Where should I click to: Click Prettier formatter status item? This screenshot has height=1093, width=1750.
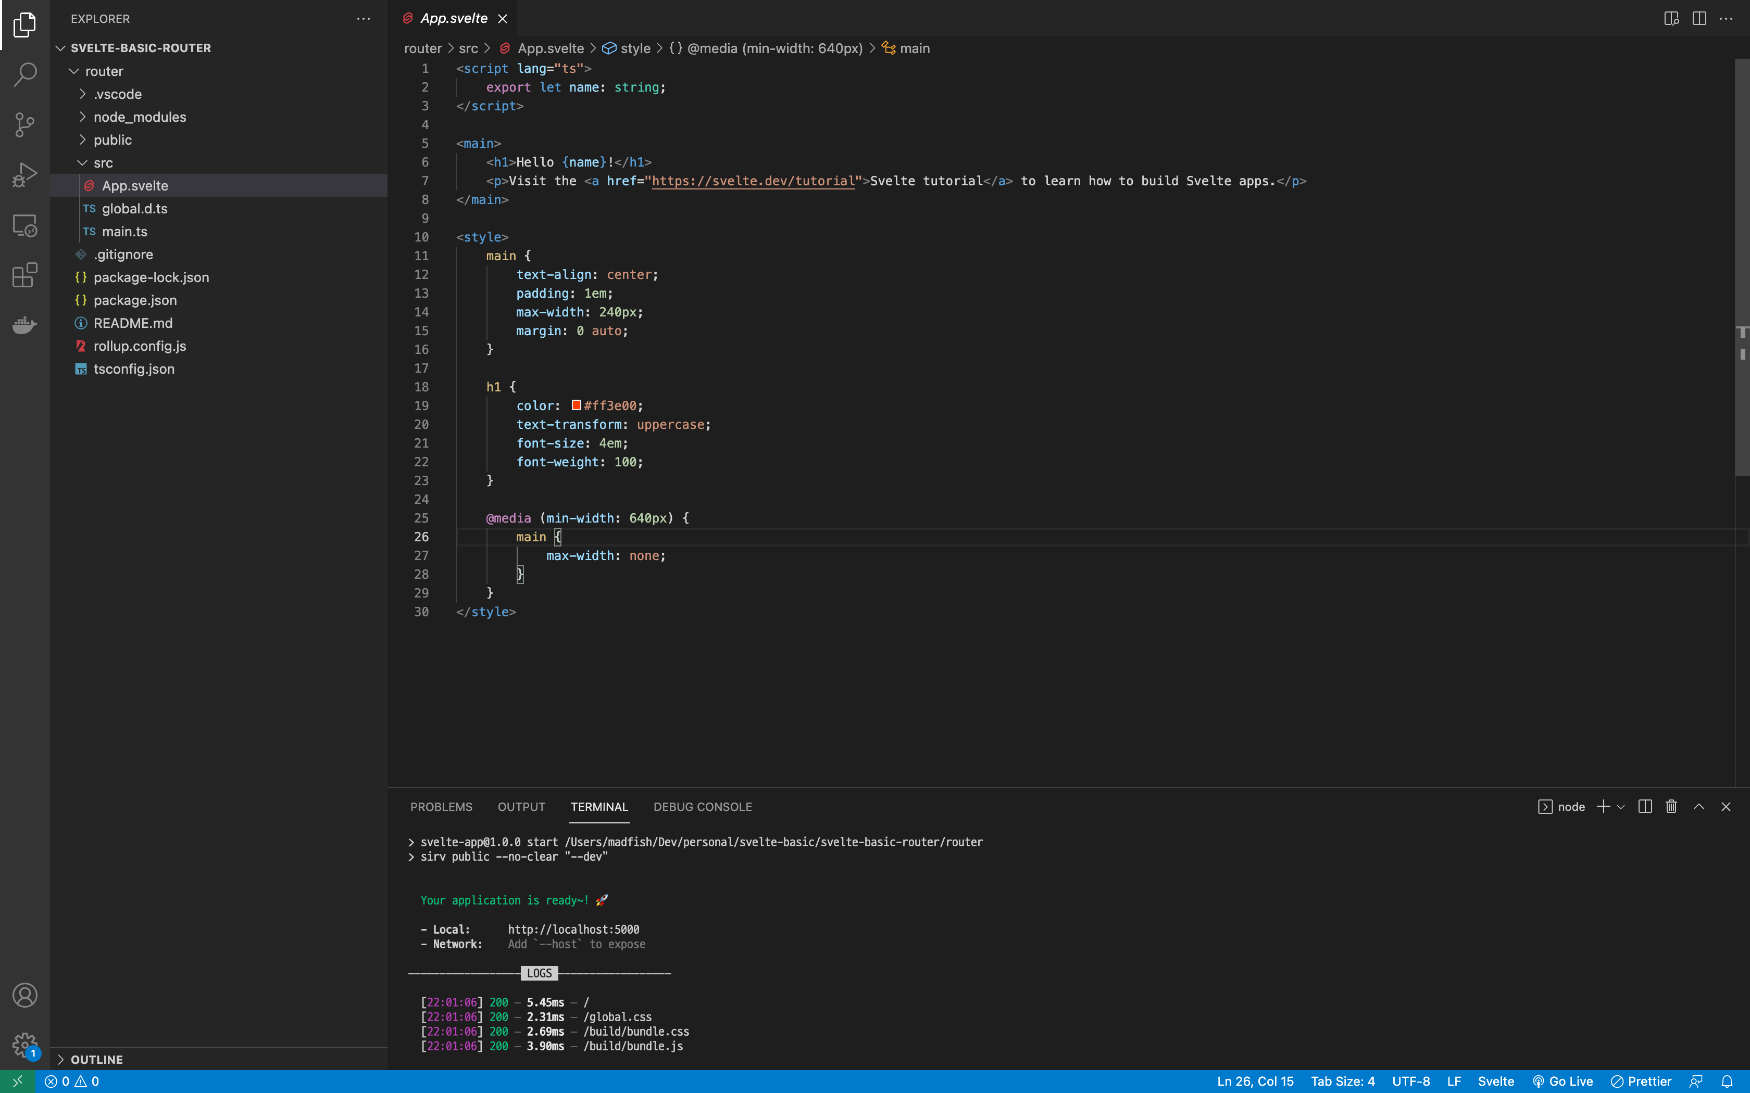pyautogui.click(x=1641, y=1082)
